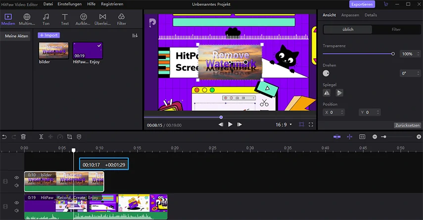Open the Medien panel tab
423x220 pixels.
(8, 20)
